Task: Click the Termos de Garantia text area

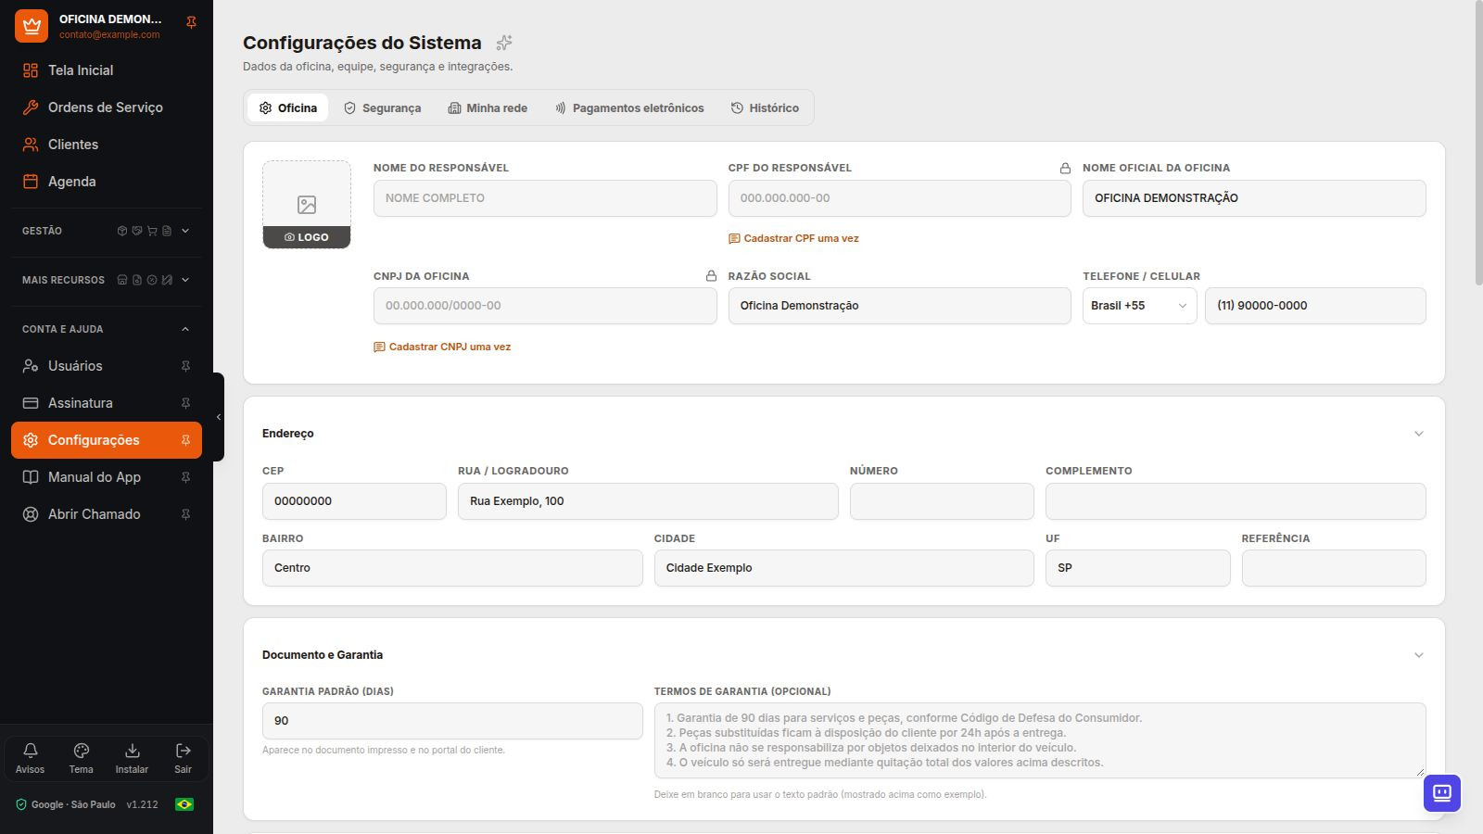Action: 1040,740
